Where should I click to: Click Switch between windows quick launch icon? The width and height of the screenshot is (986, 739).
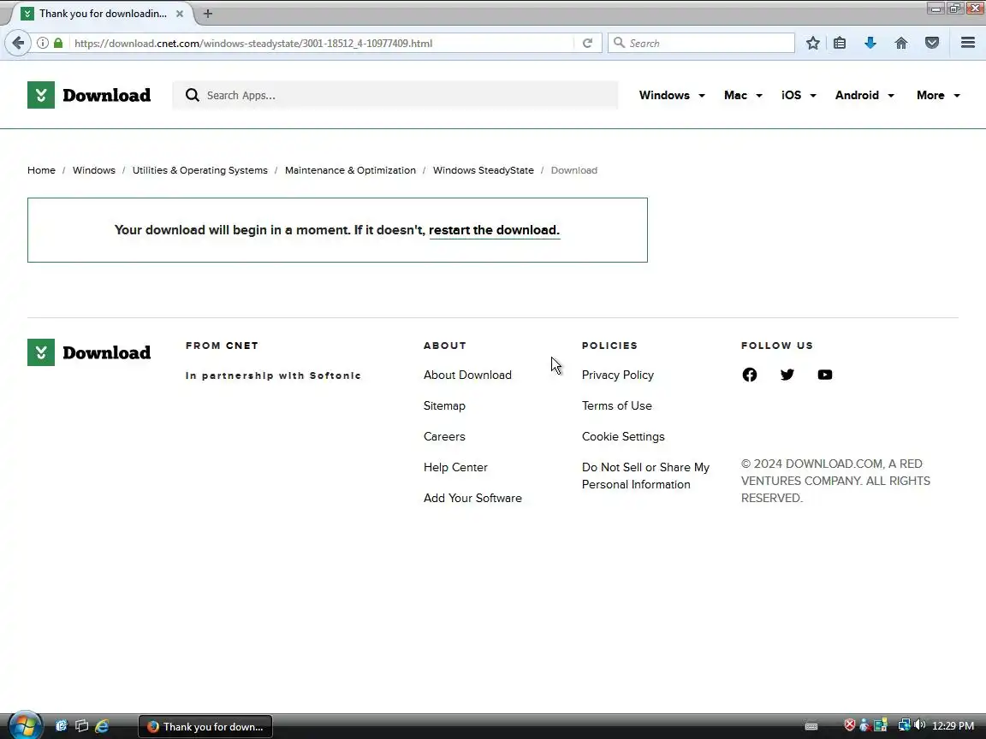pyautogui.click(x=82, y=726)
